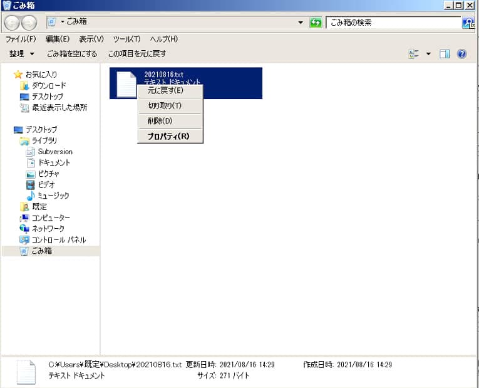479x388 pixels.
Task: Open ダウンロード folder in the sidebar
Action: click(x=49, y=85)
